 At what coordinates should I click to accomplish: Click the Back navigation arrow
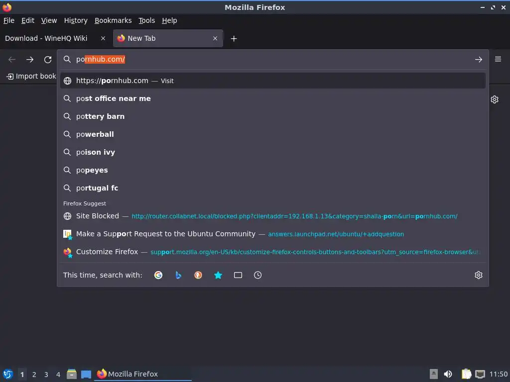click(12, 60)
